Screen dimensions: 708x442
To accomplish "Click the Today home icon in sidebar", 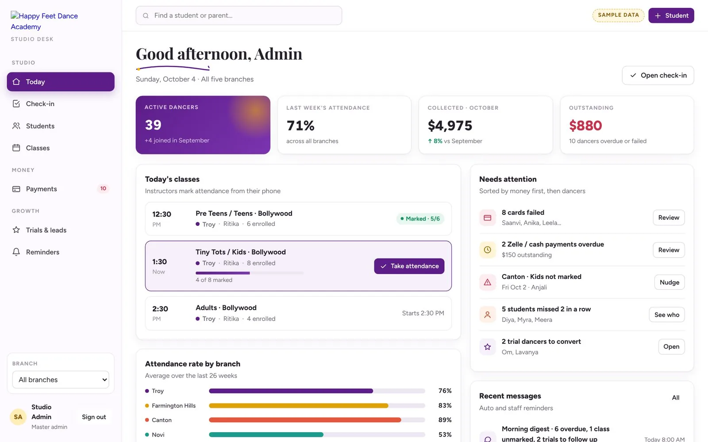I will [16, 82].
